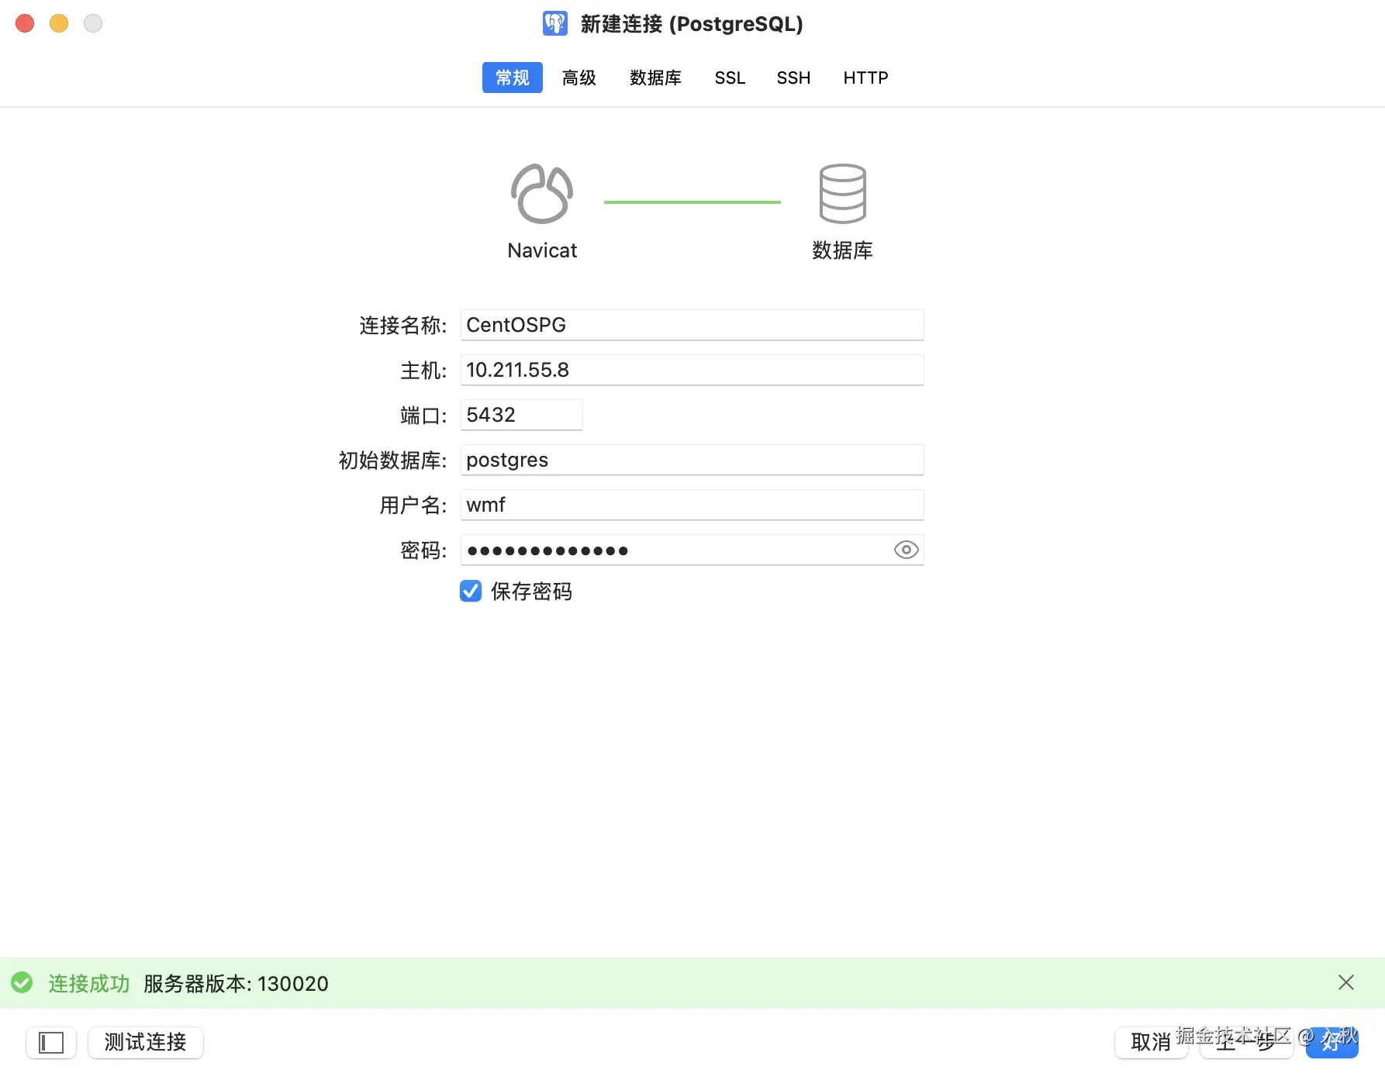The image size is (1385, 1073).
Task: Click the Navicat logo icon
Action: pos(542,194)
